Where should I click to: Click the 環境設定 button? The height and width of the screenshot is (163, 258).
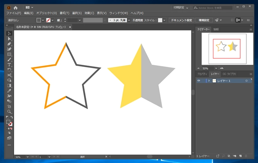pos(204,20)
